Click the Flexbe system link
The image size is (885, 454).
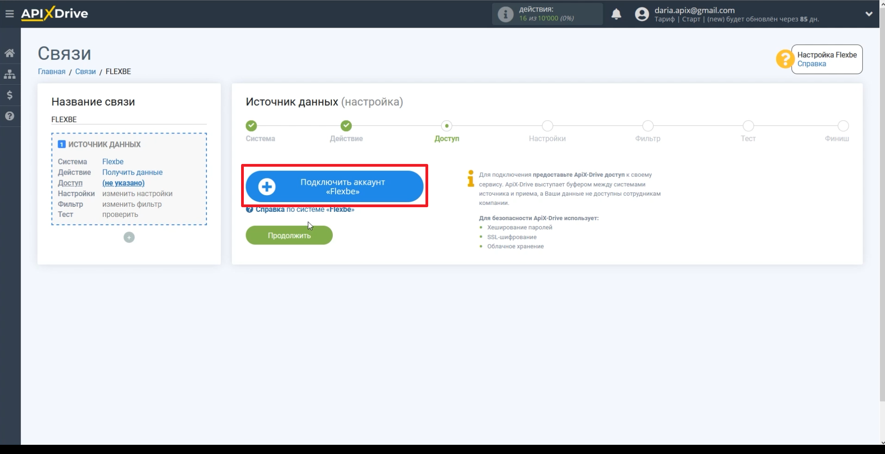point(113,162)
